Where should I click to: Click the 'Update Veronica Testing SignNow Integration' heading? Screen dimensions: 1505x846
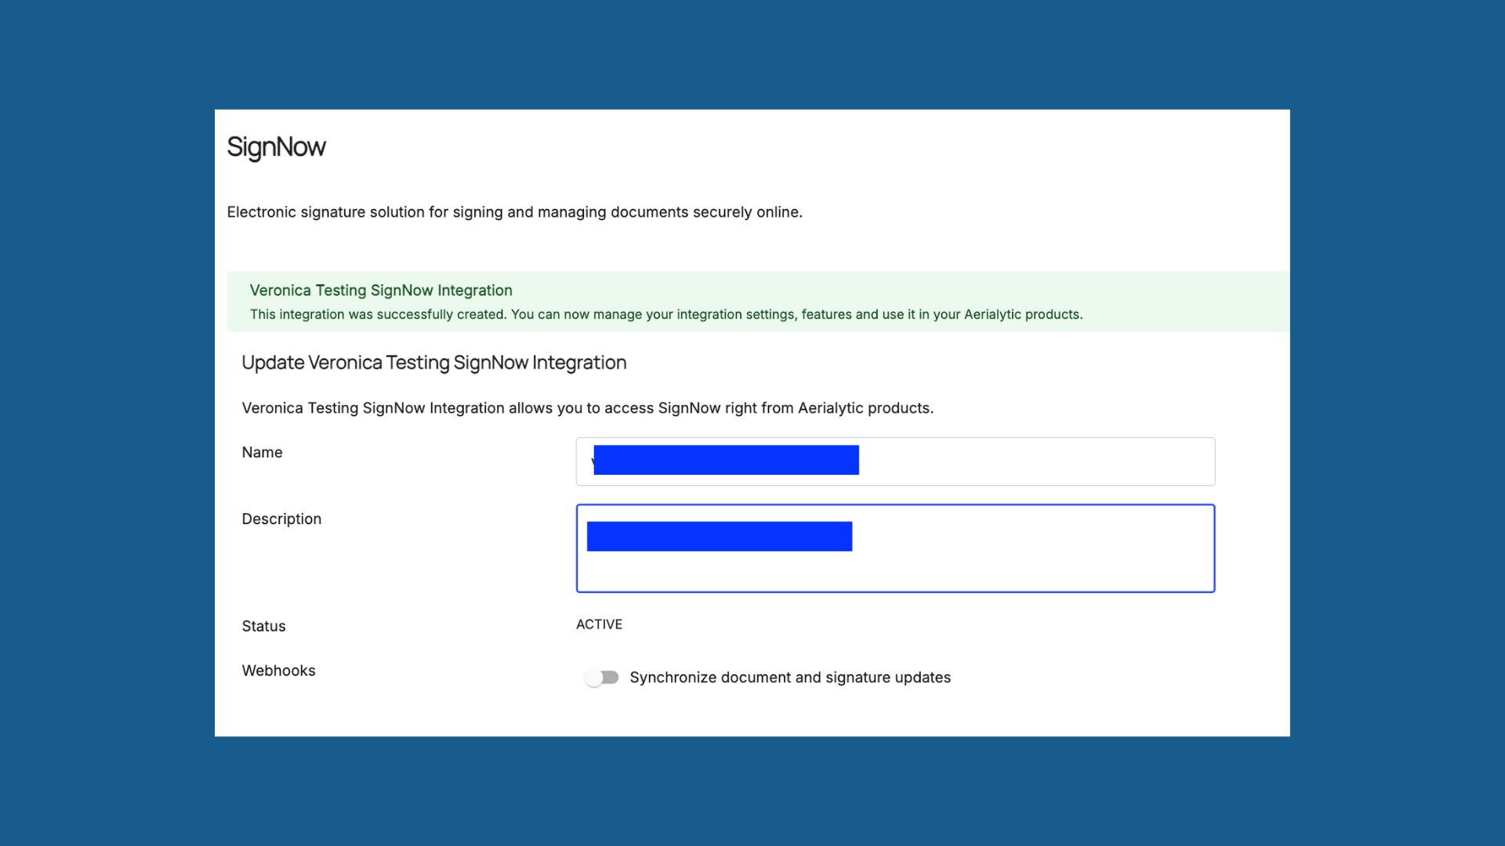click(433, 363)
